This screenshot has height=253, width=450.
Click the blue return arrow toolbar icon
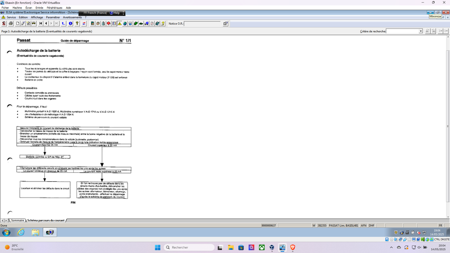[x=63, y=24]
